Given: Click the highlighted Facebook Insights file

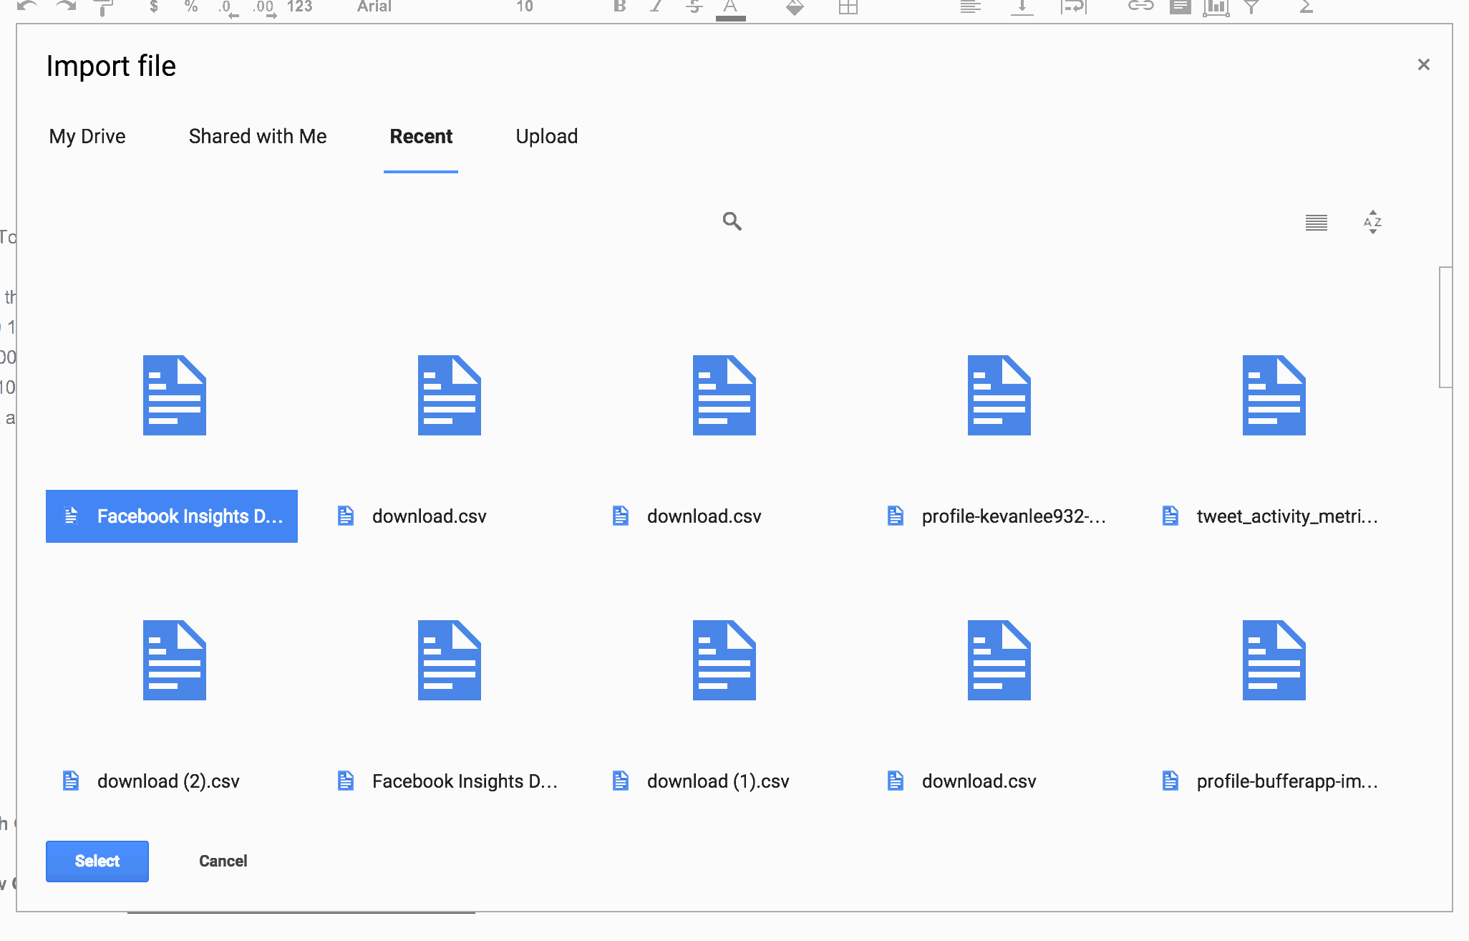Looking at the screenshot, I should click(x=172, y=516).
